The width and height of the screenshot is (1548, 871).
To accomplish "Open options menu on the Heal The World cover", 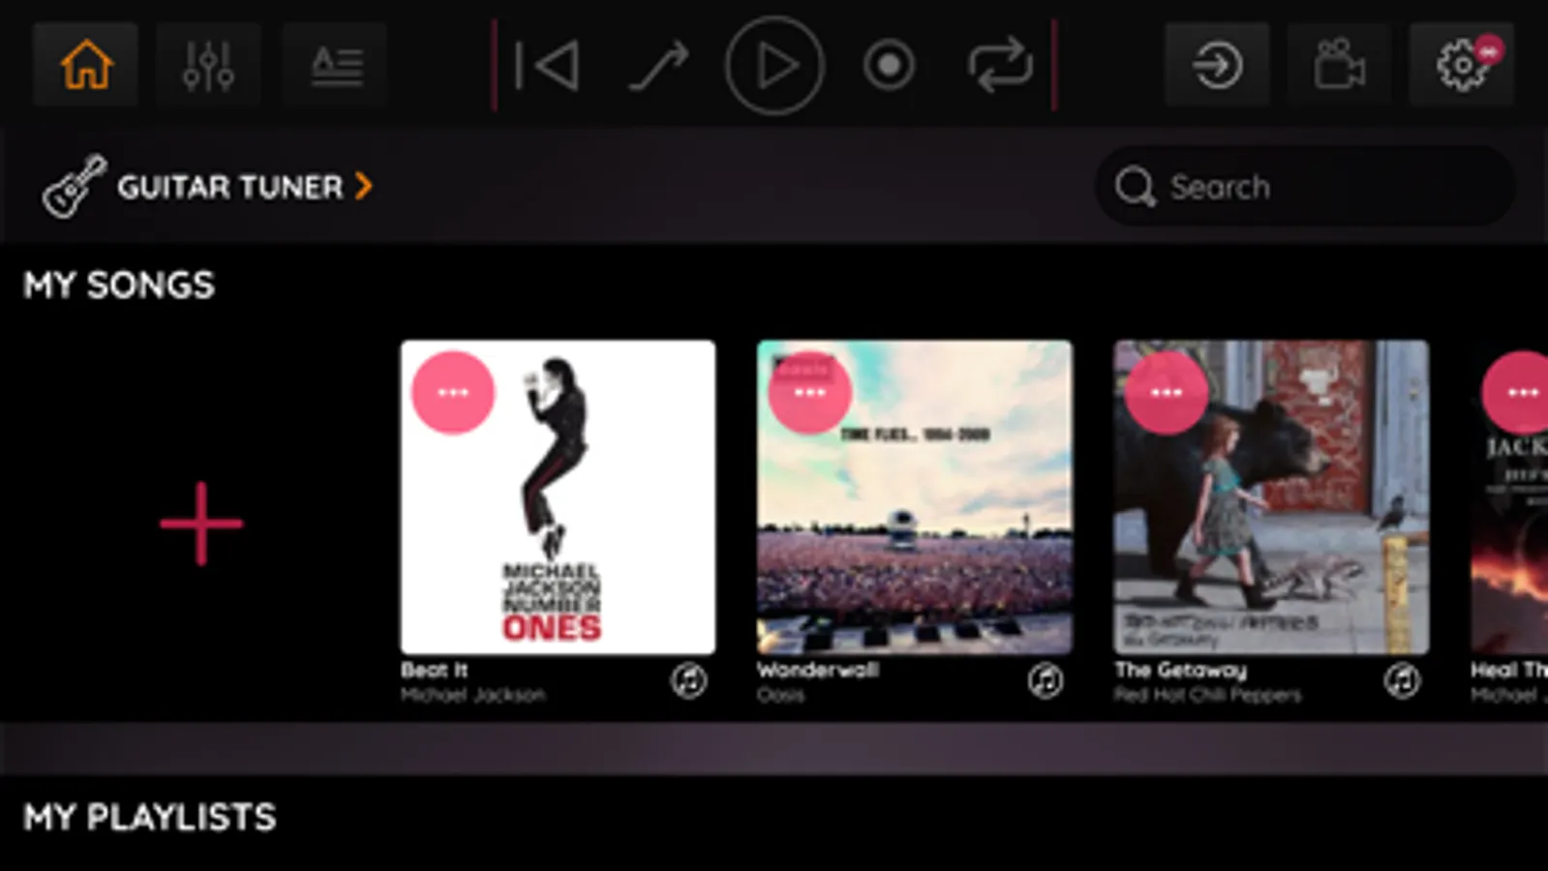I will pos(1517,393).
